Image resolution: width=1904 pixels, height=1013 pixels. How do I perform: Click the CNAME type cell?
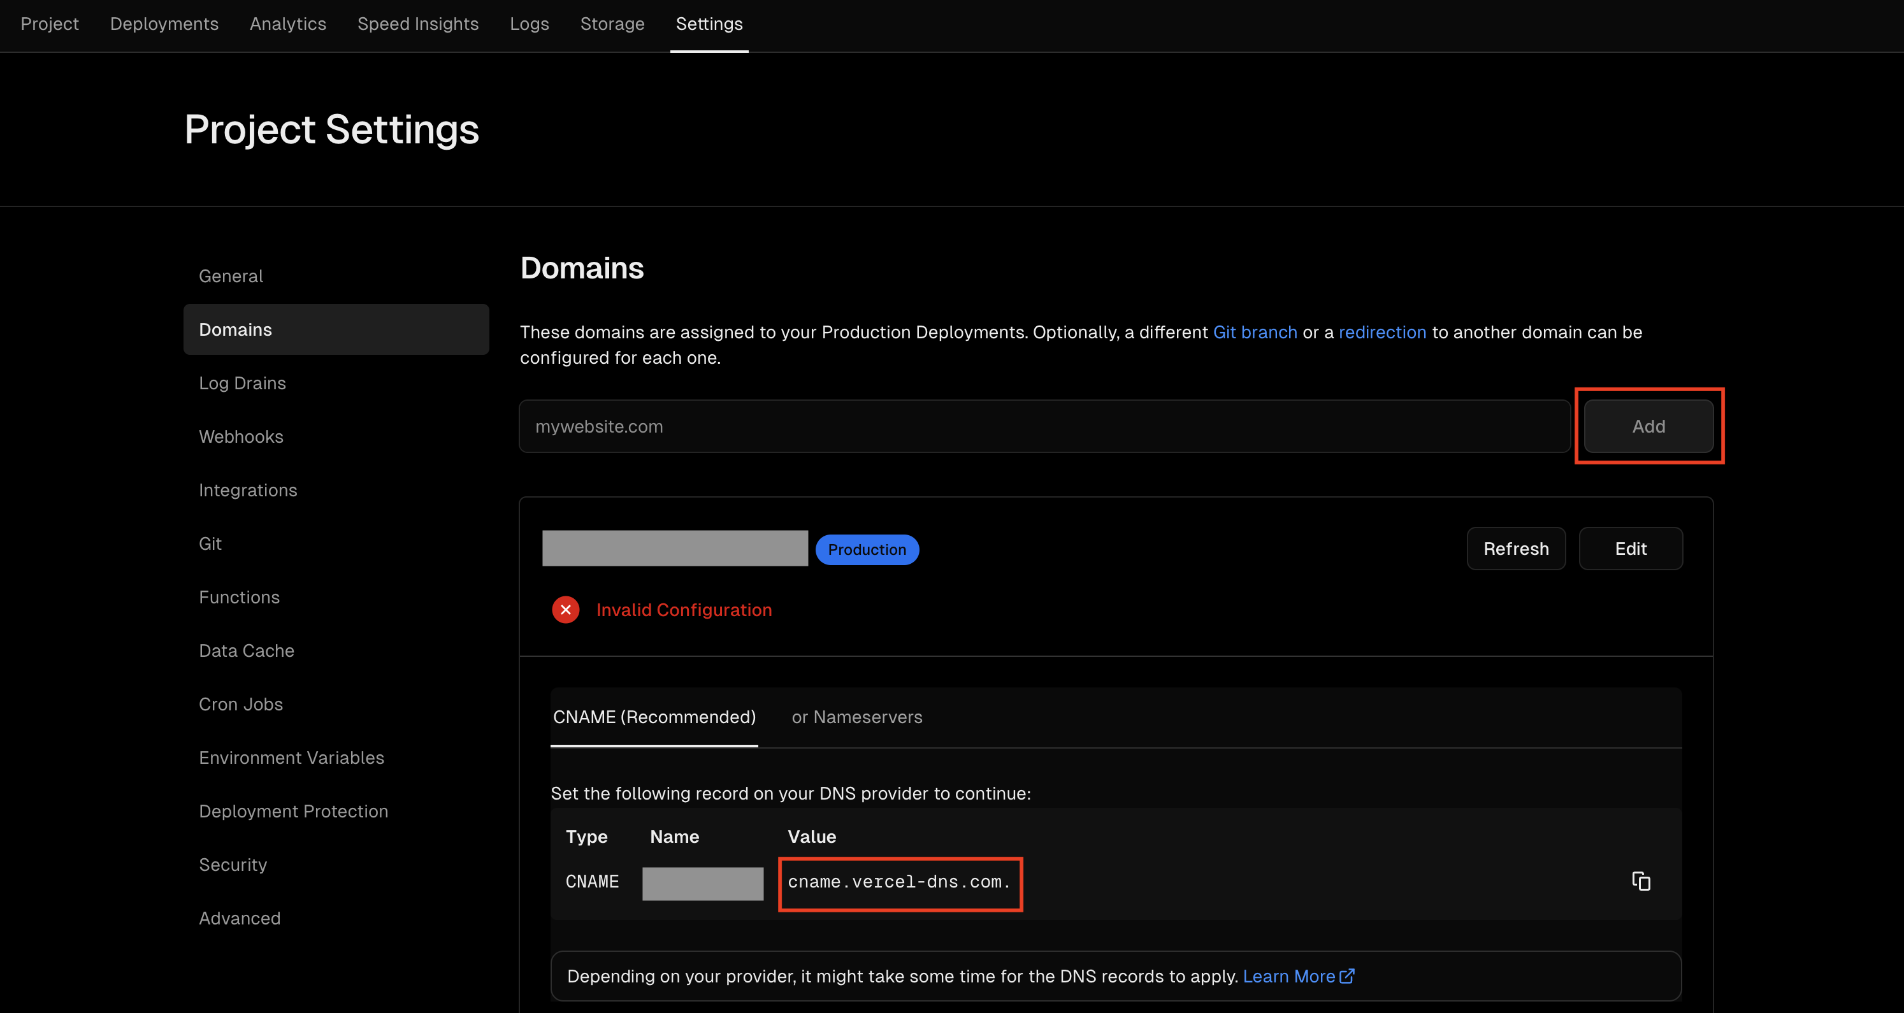592,882
